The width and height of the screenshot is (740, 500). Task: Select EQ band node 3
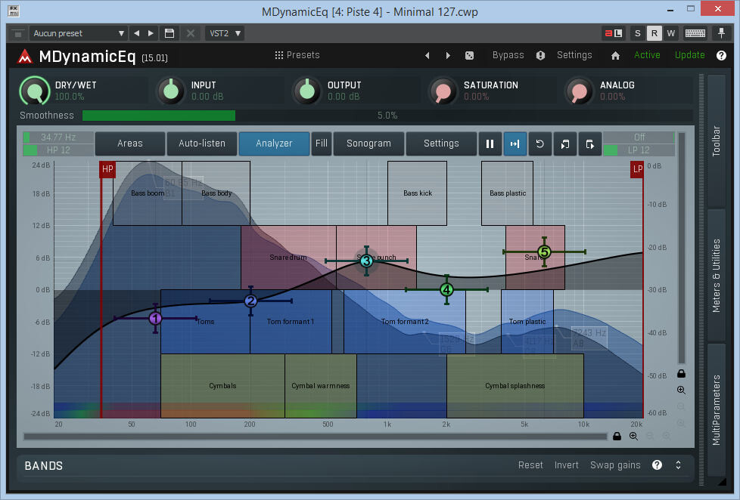coord(366,260)
